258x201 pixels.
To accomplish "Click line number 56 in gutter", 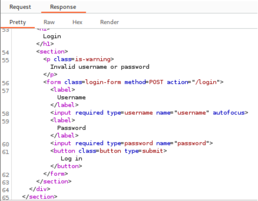I will coord(5,83).
